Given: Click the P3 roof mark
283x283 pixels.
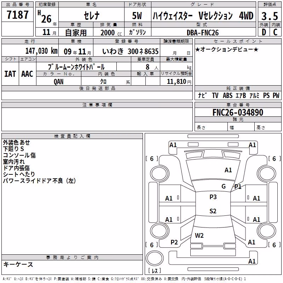Looking at the screenshot, I should (x=213, y=197).
